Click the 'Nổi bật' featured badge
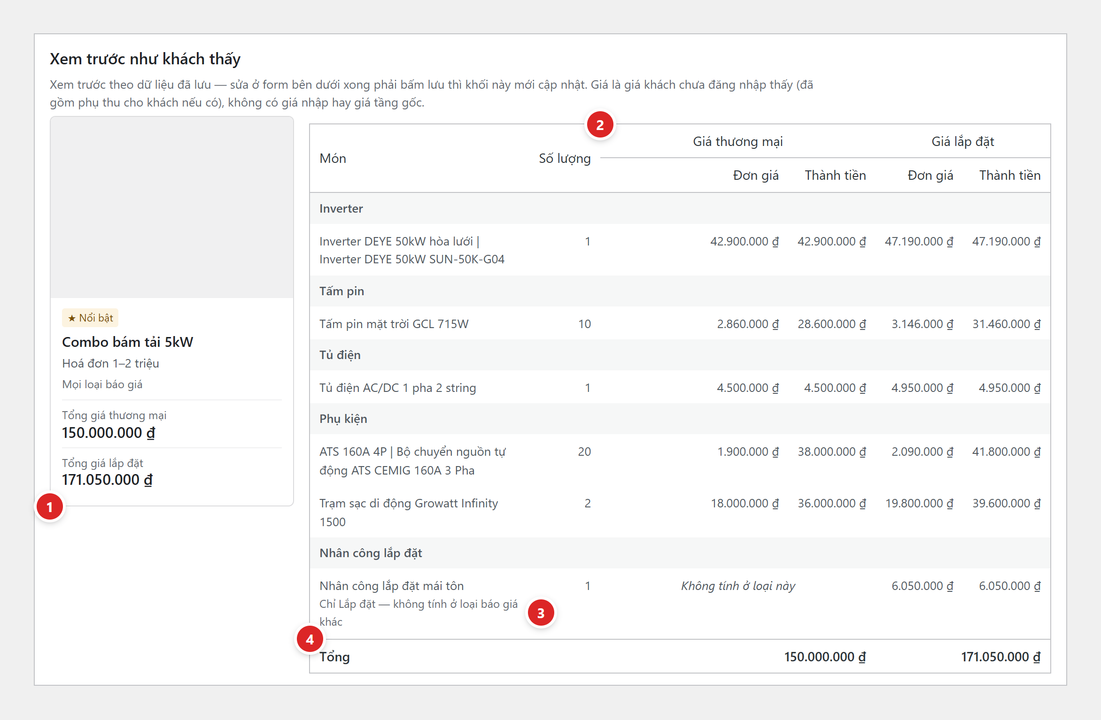The height and width of the screenshot is (720, 1101). click(x=90, y=318)
